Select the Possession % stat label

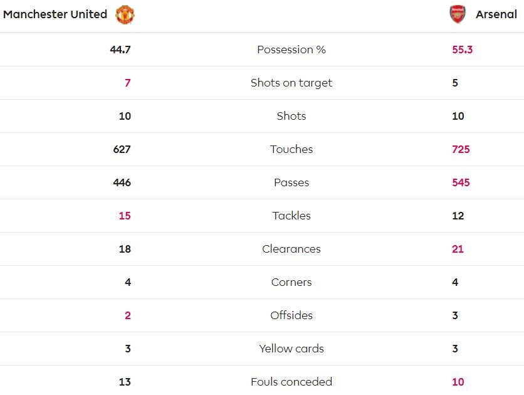[291, 50]
